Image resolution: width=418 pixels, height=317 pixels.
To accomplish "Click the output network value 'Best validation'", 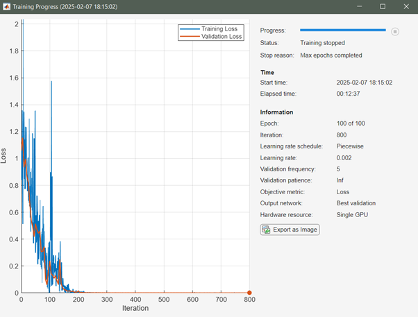I will coord(356,203).
